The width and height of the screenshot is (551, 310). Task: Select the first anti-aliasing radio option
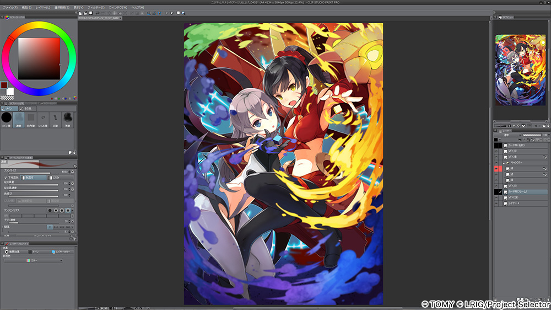[50, 210]
